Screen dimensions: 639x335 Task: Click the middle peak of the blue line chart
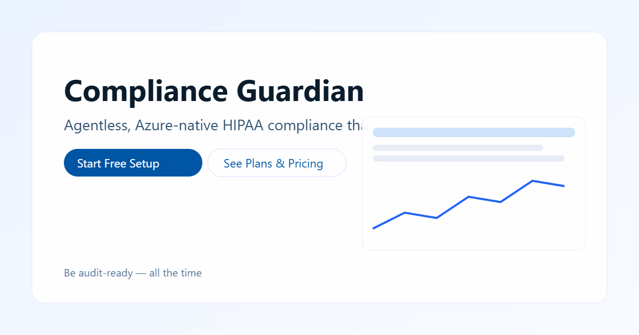point(469,197)
